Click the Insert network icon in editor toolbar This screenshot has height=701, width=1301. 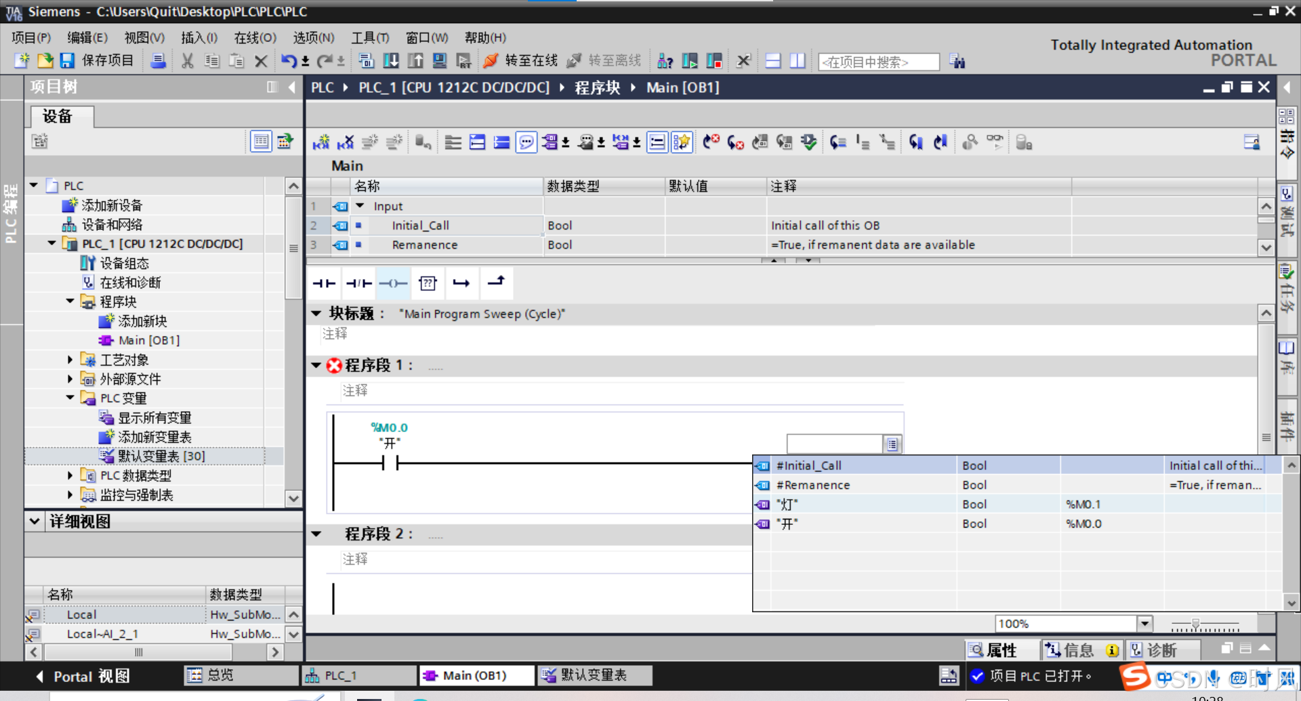[321, 142]
